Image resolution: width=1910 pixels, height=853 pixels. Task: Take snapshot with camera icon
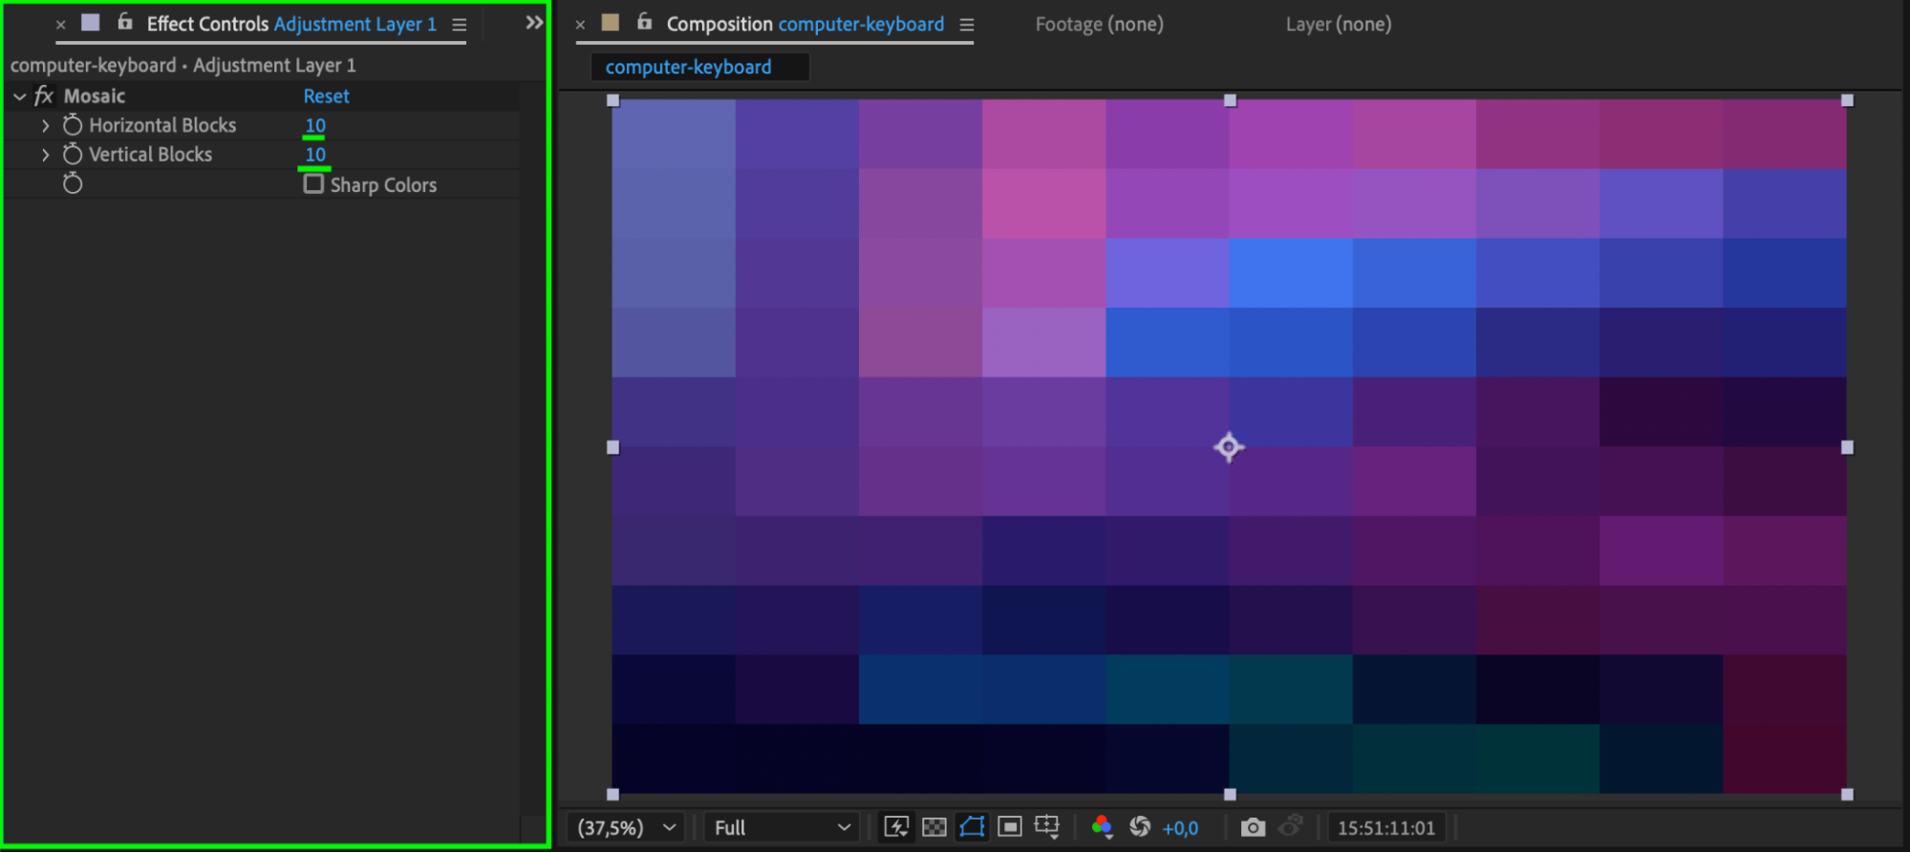(1253, 827)
